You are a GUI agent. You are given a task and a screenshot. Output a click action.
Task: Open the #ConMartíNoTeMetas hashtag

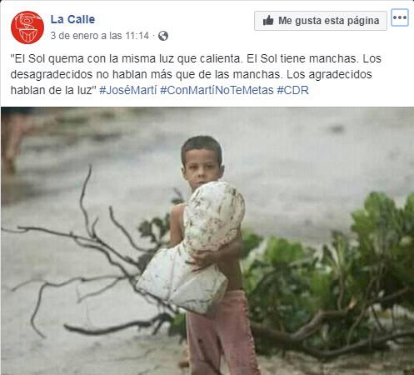[x=217, y=90]
